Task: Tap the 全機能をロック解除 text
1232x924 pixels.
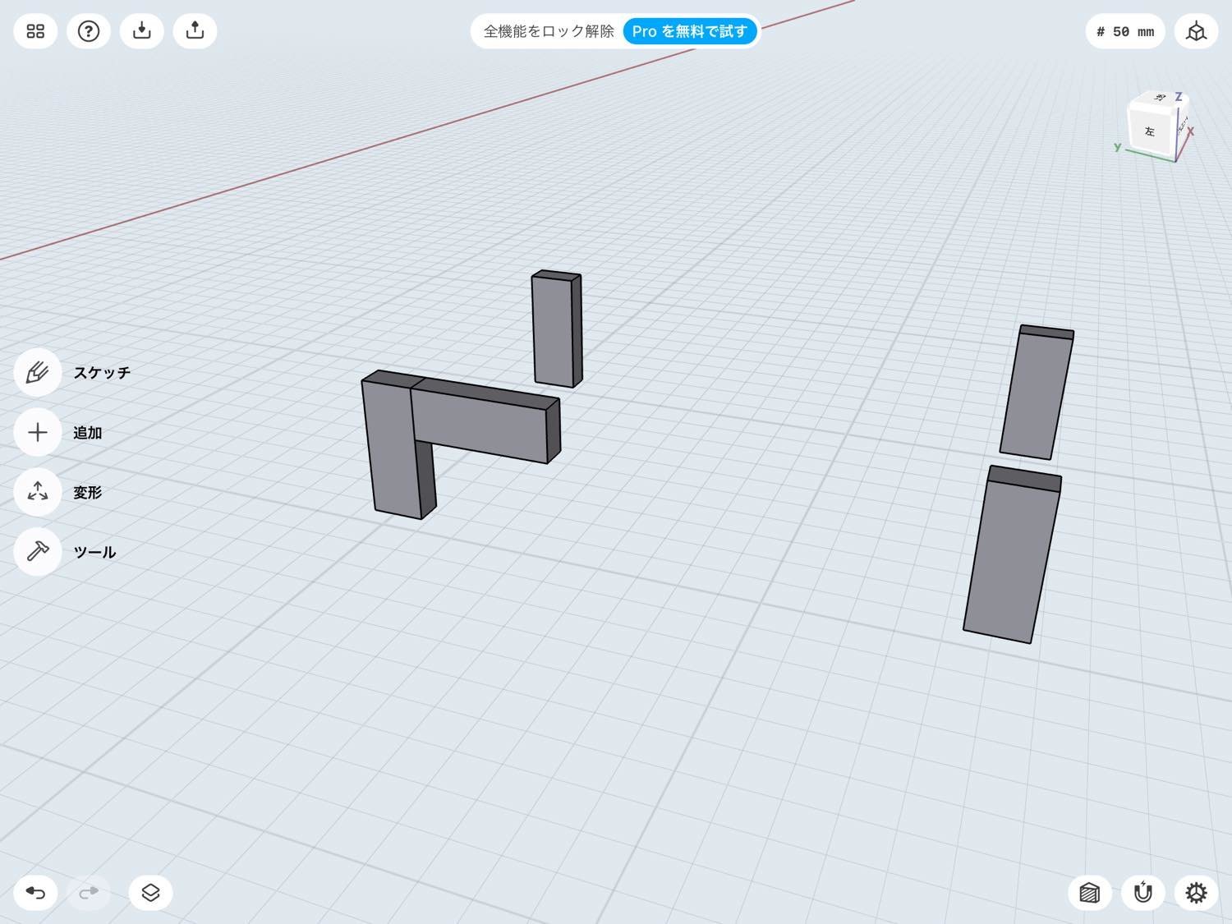Action: tap(549, 31)
